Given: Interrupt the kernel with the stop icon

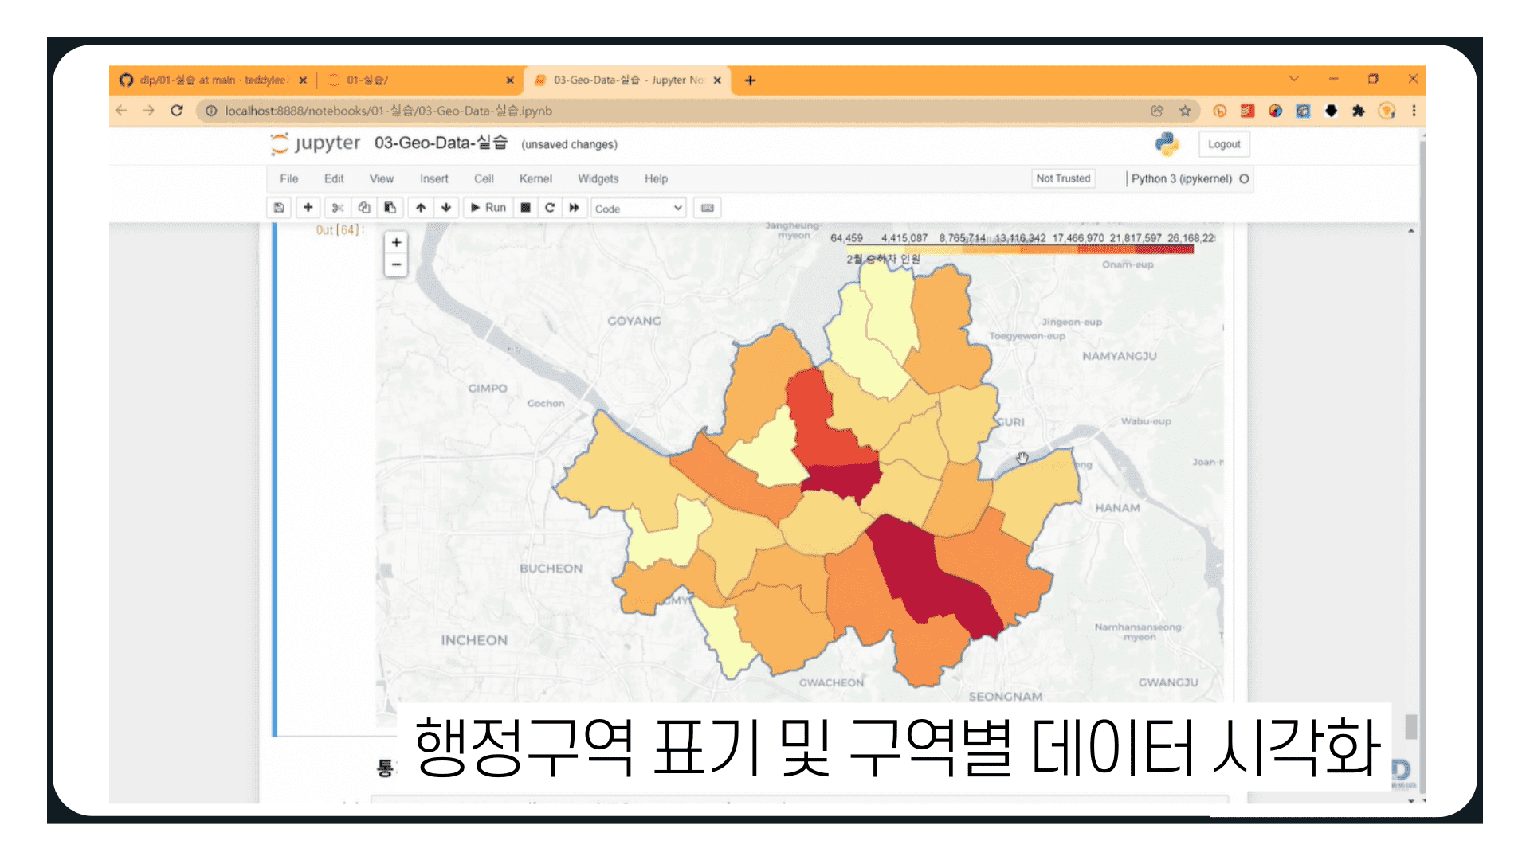Looking at the screenshot, I should (x=525, y=208).
